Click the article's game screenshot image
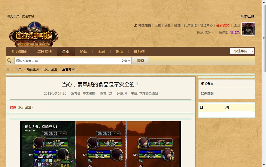This screenshot has width=266, height=167. coord(101,144)
